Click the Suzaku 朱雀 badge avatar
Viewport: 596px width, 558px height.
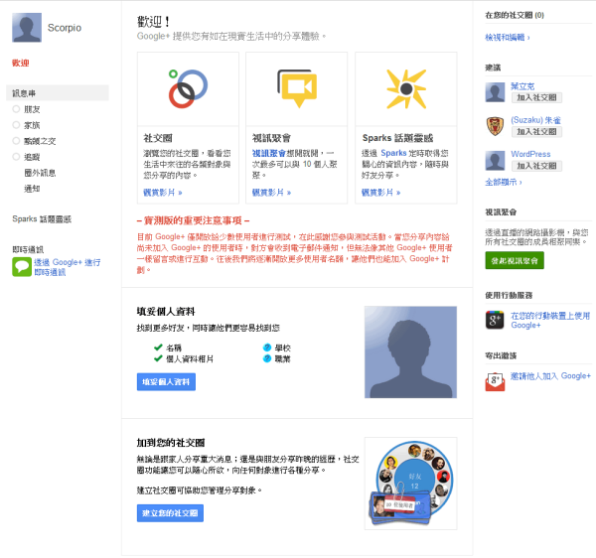[495, 126]
